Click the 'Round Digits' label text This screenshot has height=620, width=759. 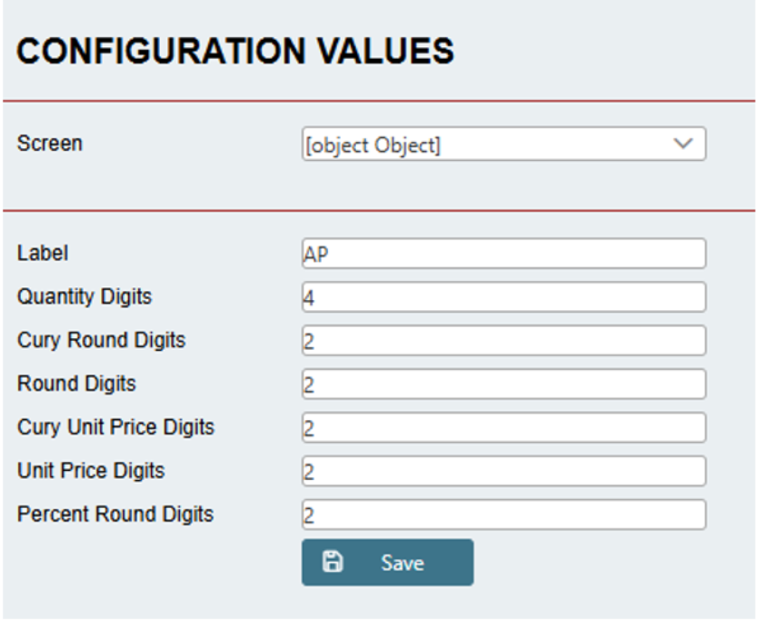pyautogui.click(x=76, y=383)
